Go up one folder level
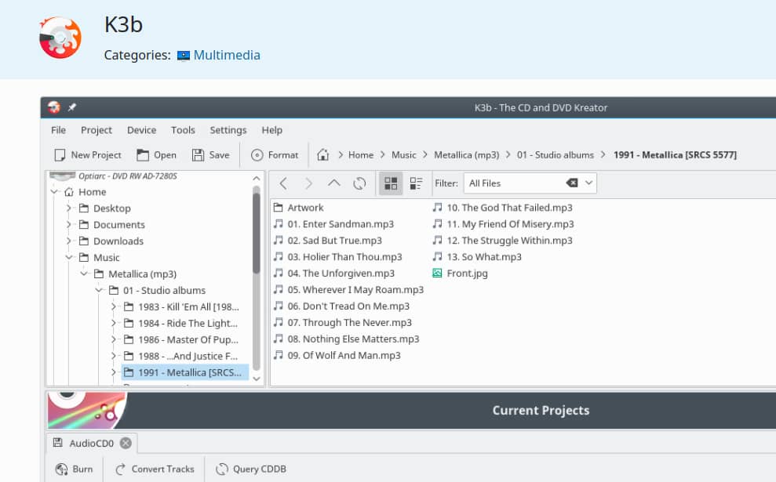The image size is (776, 482). pyautogui.click(x=334, y=183)
